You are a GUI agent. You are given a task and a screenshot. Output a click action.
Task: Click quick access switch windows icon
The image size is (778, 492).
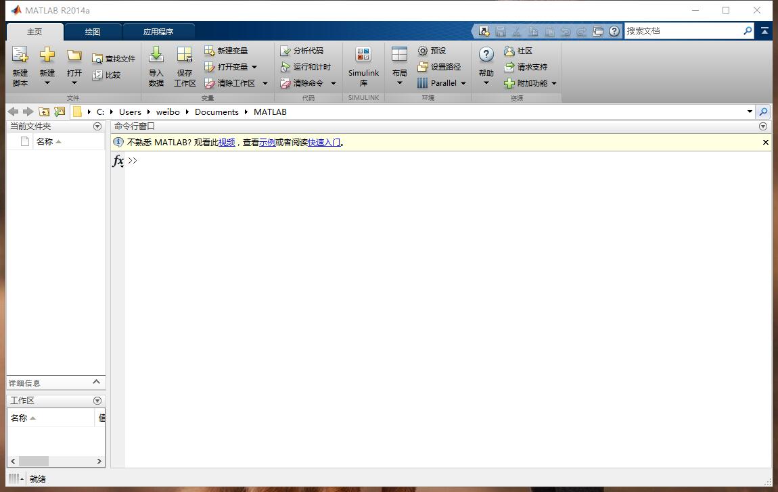click(x=598, y=31)
